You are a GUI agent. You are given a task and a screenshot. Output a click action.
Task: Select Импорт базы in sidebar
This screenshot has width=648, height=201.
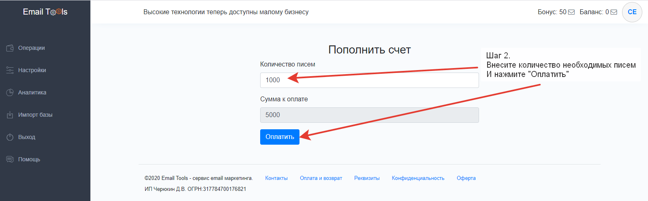(35, 115)
